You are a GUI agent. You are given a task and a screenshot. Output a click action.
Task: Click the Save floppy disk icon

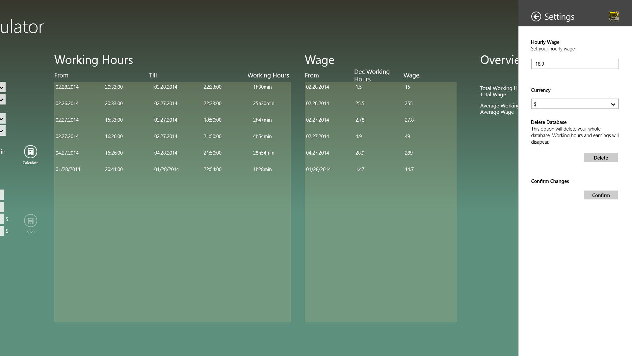[x=30, y=221]
